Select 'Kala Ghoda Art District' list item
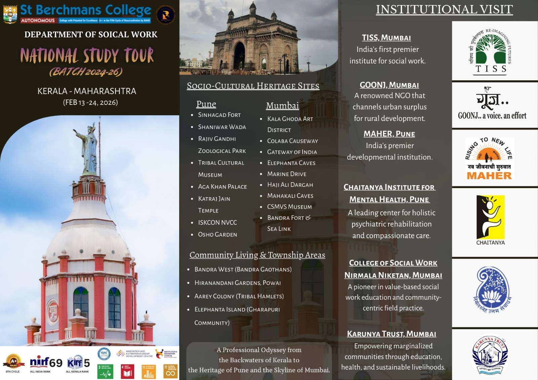This screenshot has width=538, height=380. click(290, 124)
